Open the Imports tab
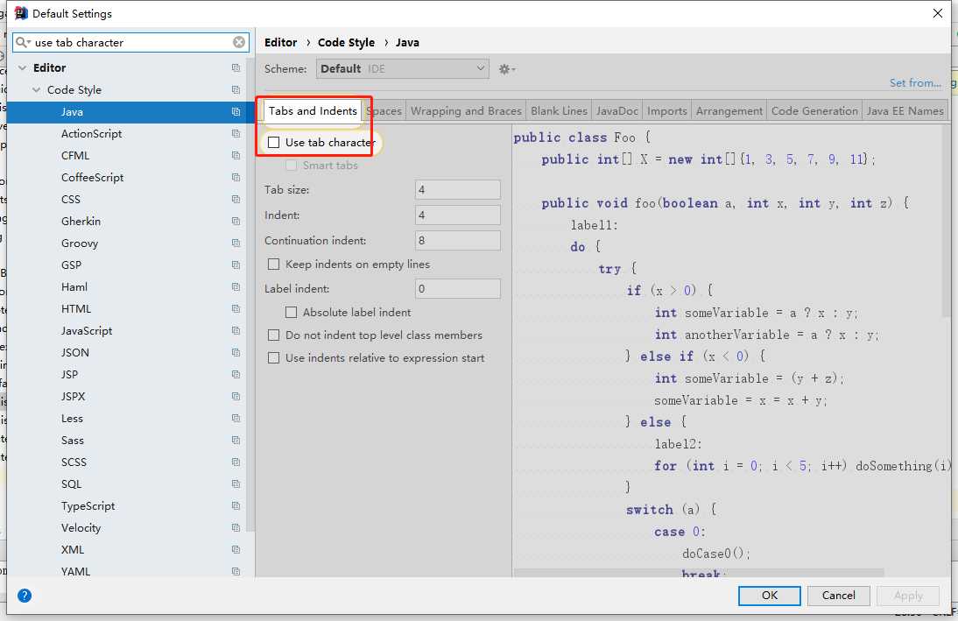This screenshot has width=958, height=621. click(x=667, y=111)
